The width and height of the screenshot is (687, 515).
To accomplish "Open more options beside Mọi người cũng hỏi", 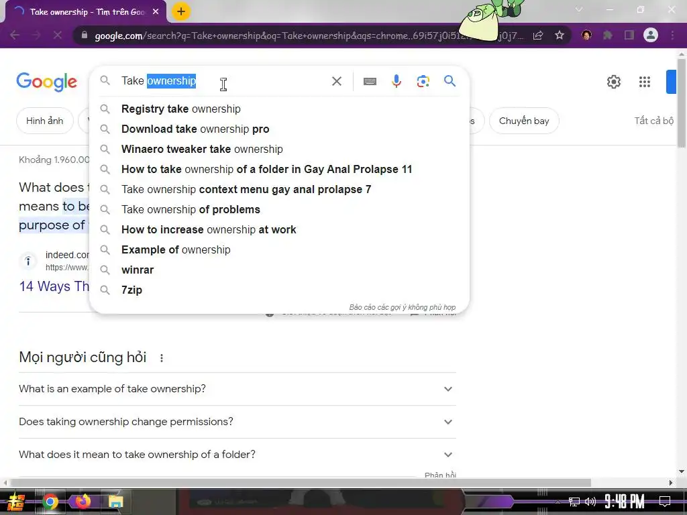I will point(162,358).
